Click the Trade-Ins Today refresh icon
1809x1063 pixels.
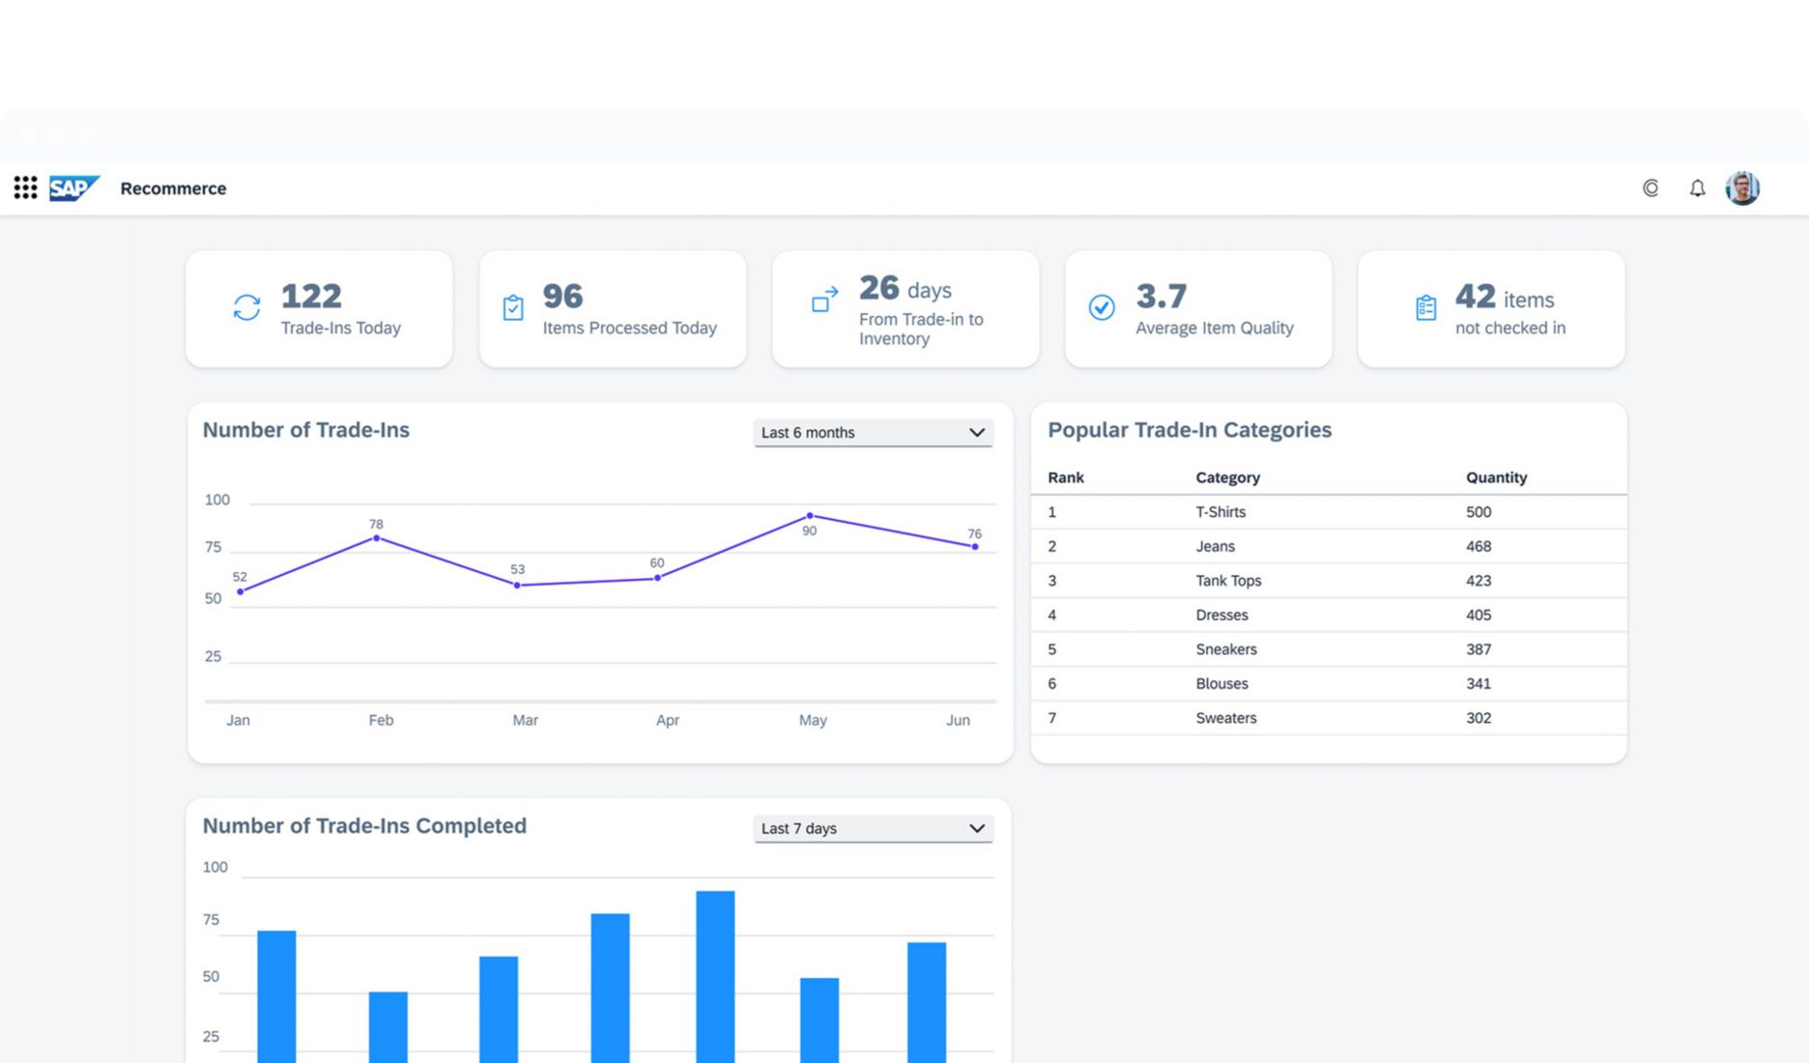246,307
